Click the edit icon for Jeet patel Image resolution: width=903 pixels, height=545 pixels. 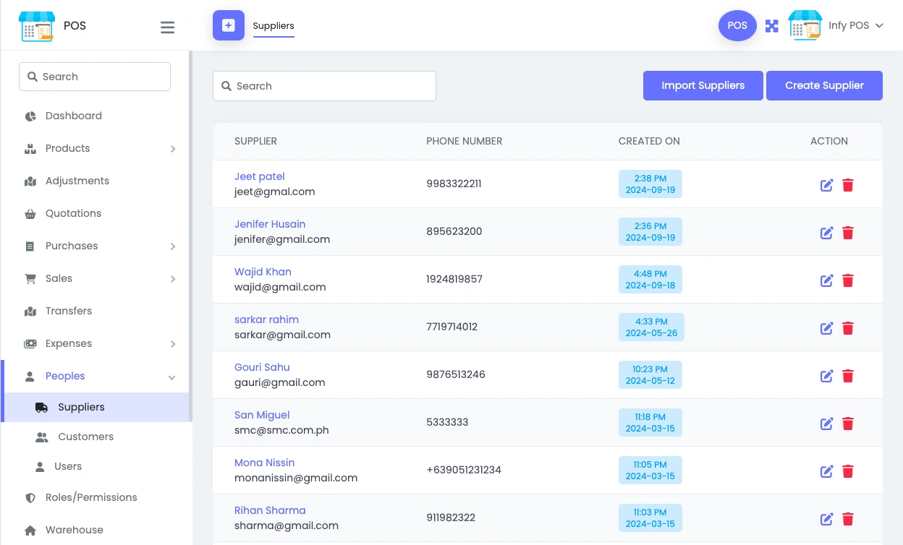tap(826, 185)
